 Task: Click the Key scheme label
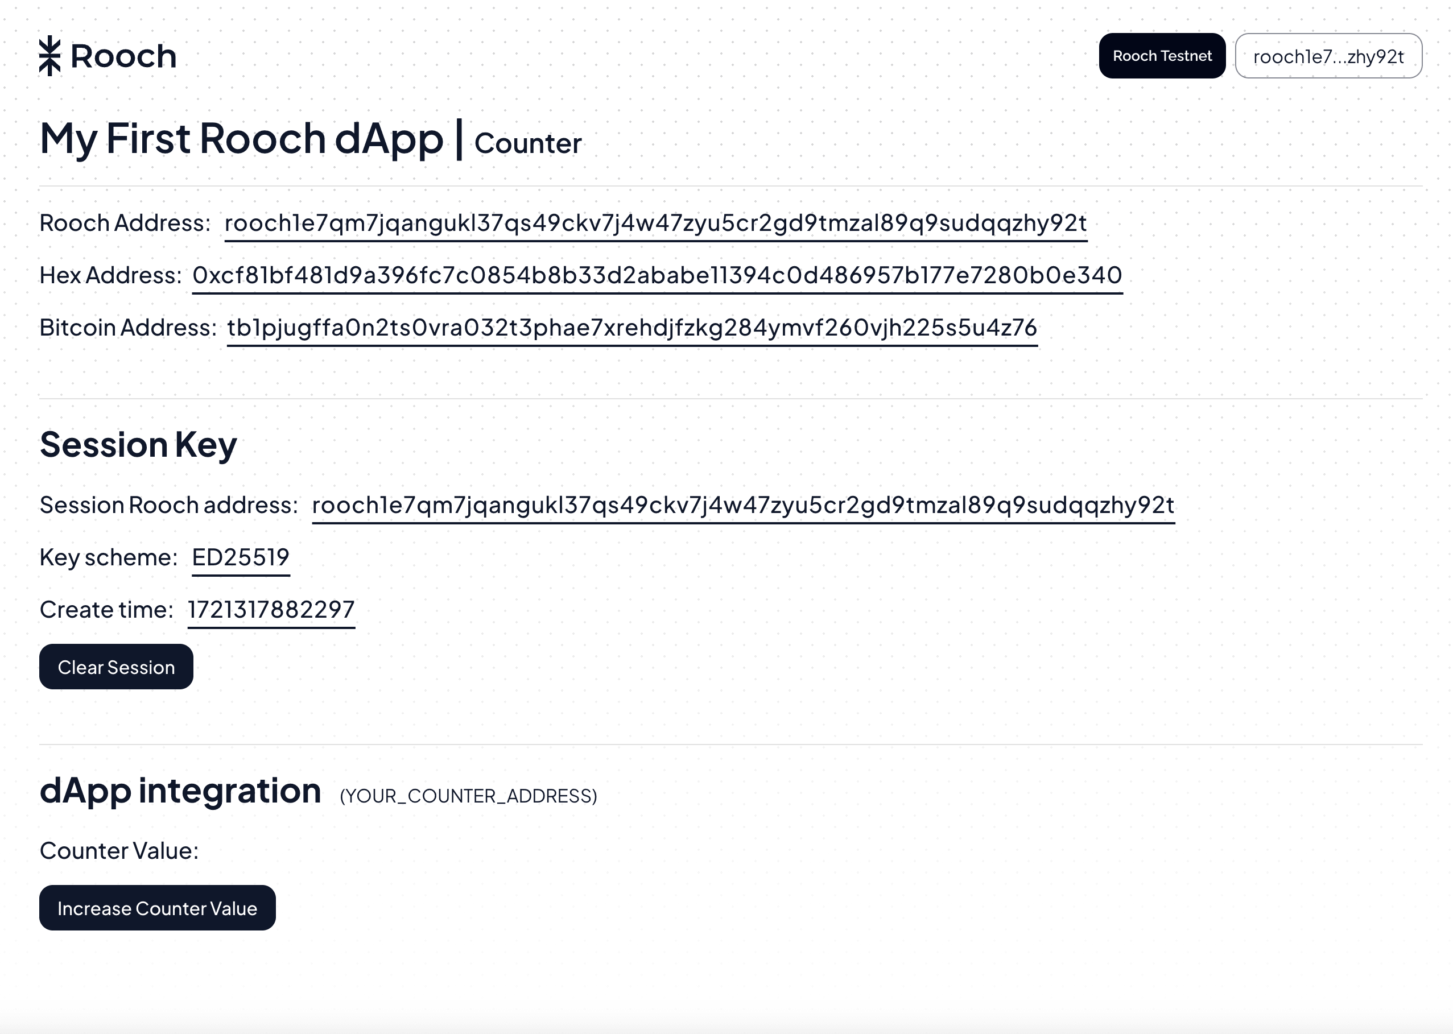point(108,558)
